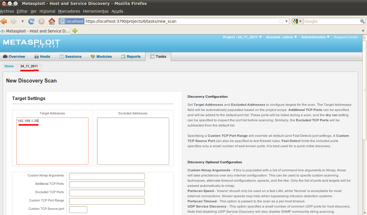Open a new tab with the green plus icon
Screen dimensions: 367x215
click(75, 31)
